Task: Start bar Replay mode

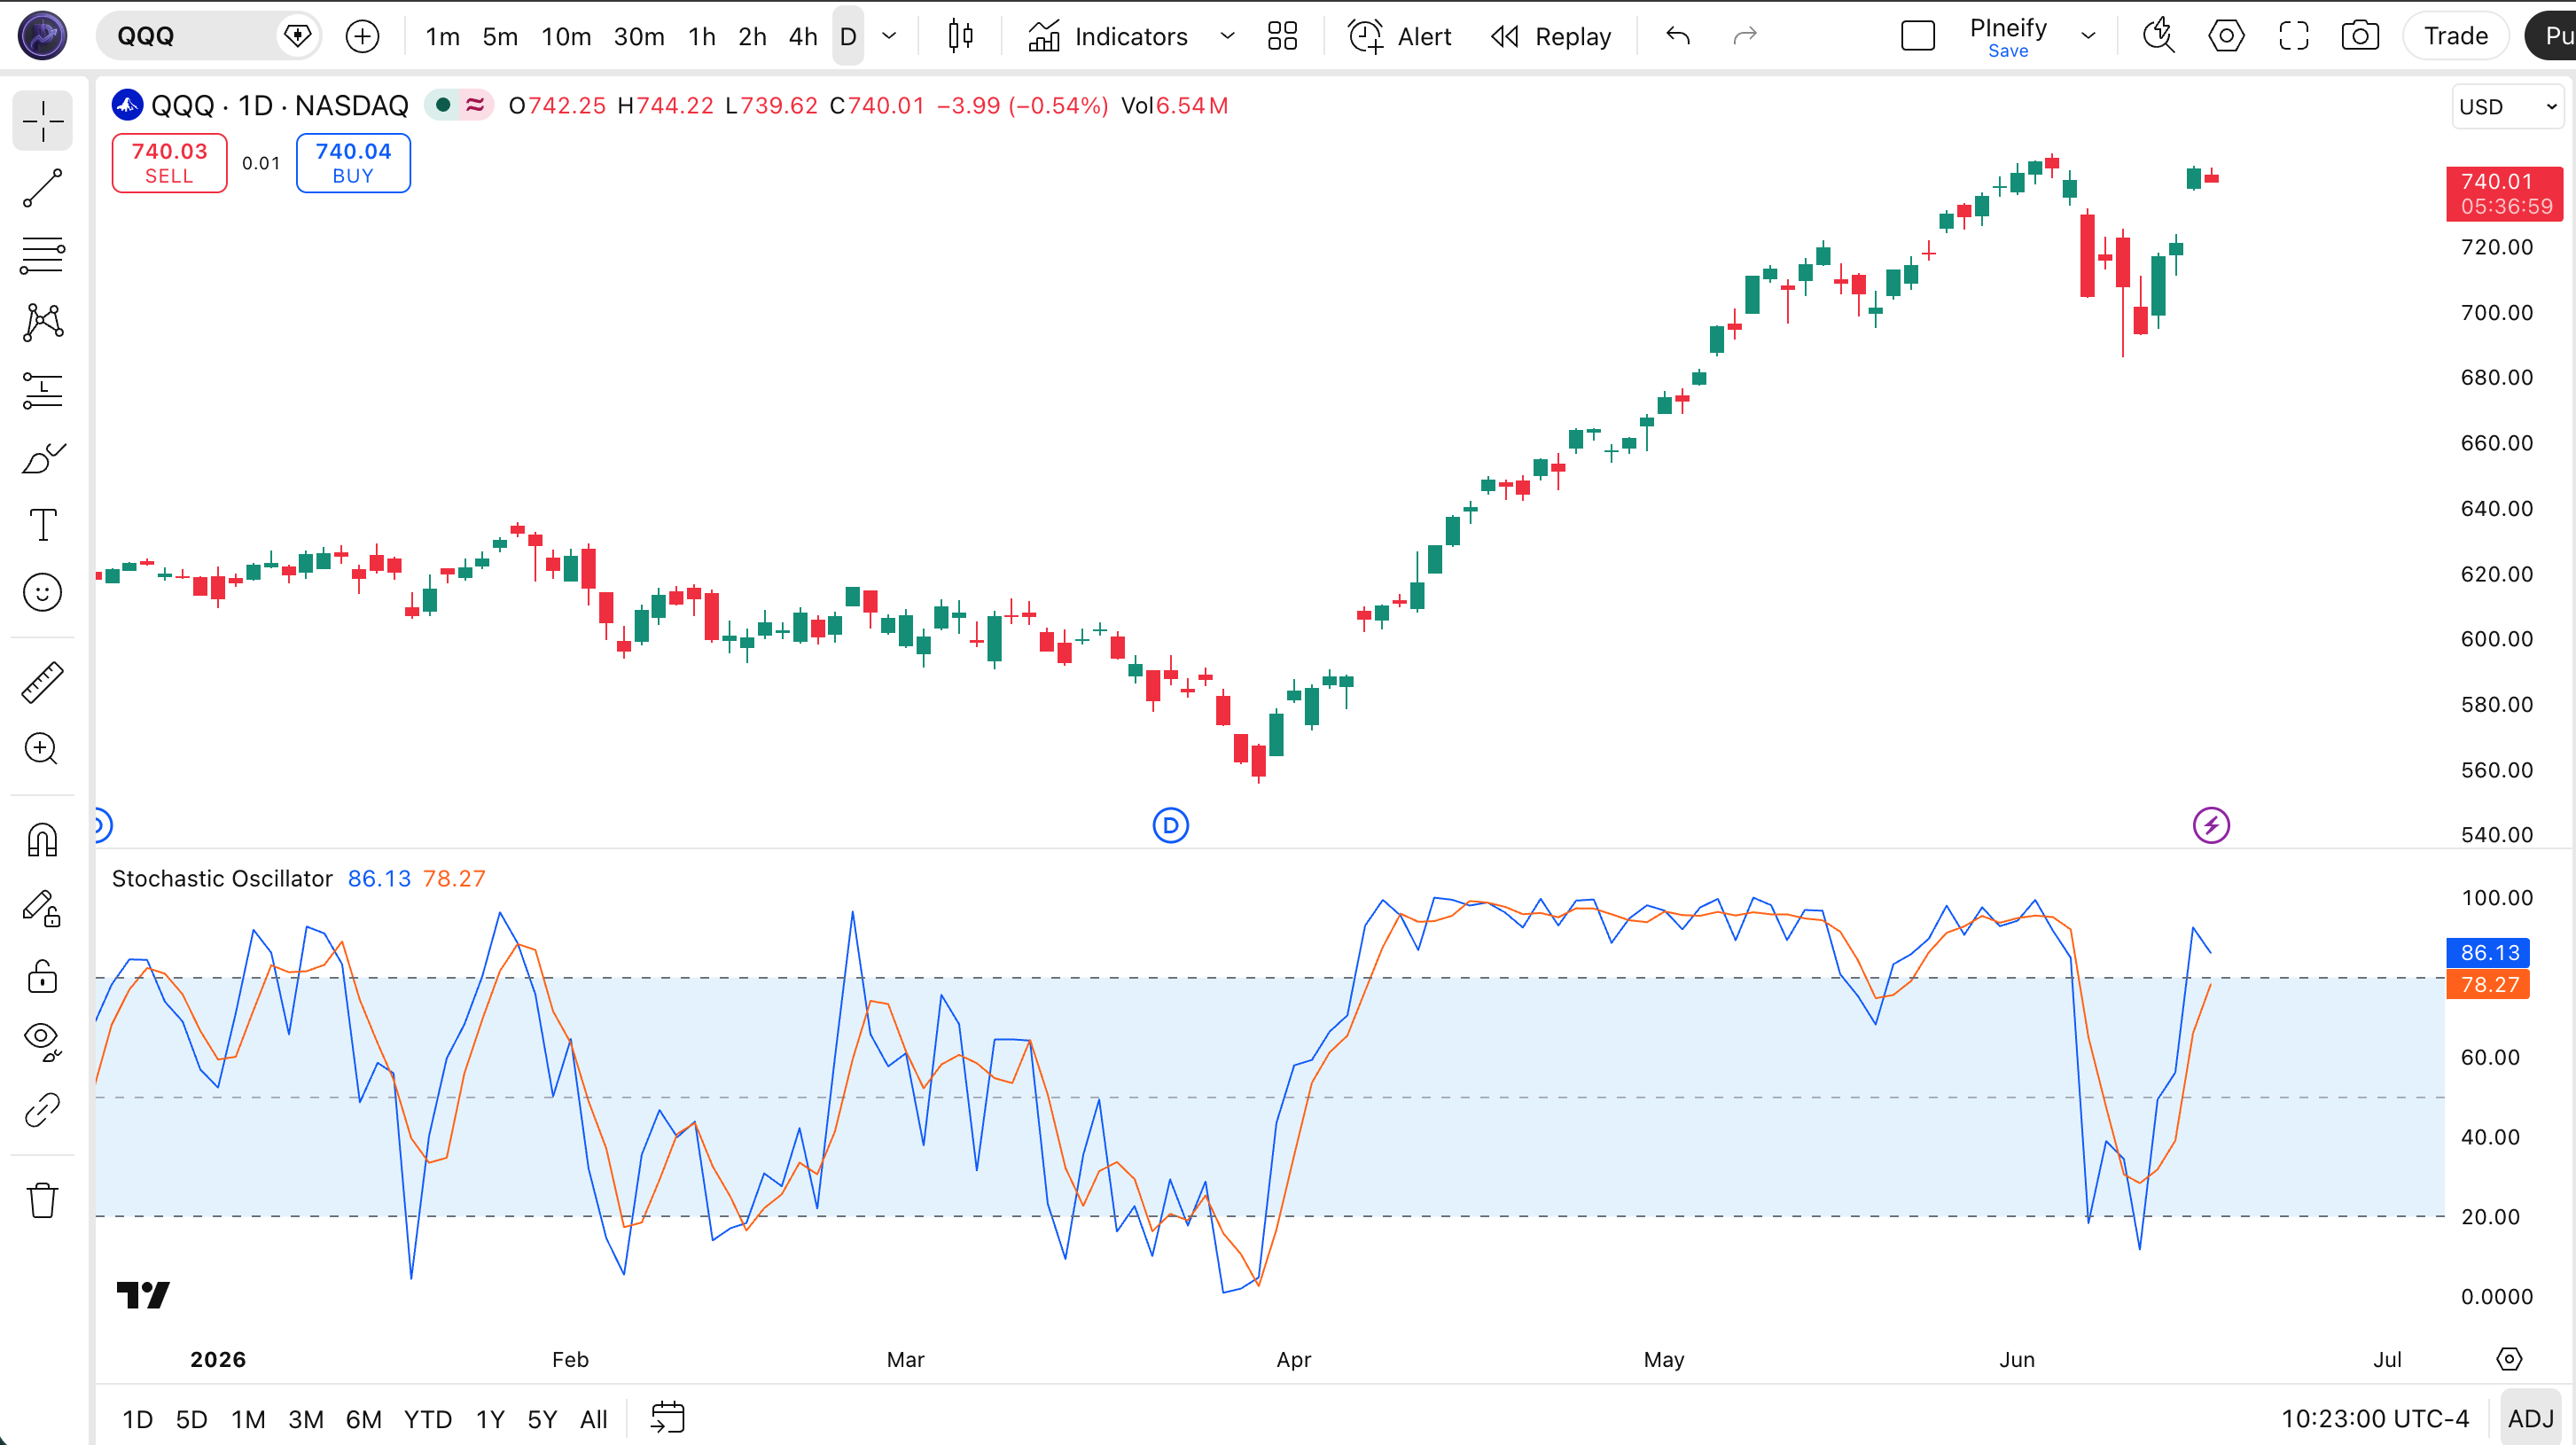Action: [1551, 36]
